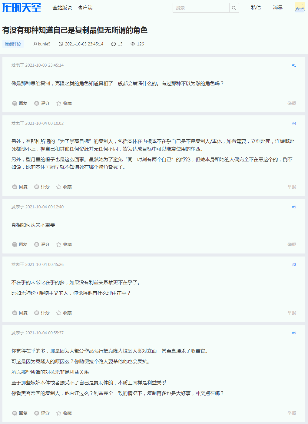Report post #4 via 举报
Screen dimensions: 308x424
pyautogui.click(x=292, y=187)
